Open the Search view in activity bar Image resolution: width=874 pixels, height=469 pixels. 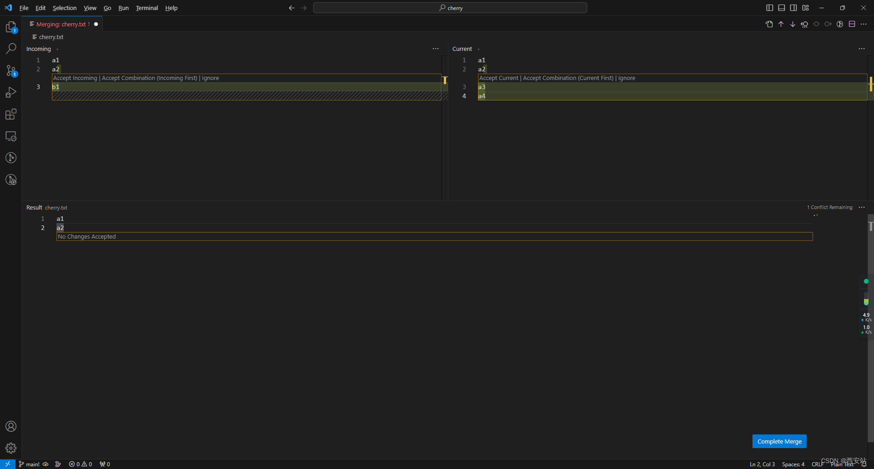point(11,49)
